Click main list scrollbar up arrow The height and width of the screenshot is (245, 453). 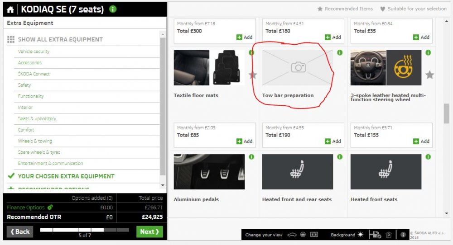[x=447, y=21]
